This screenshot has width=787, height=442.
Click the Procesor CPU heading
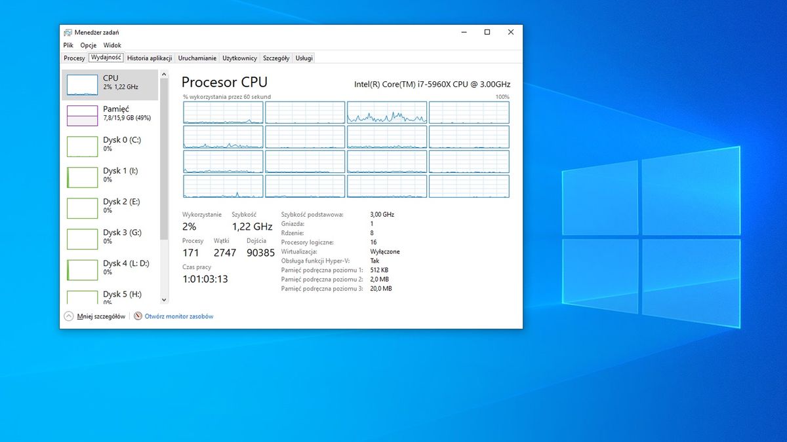pos(224,83)
